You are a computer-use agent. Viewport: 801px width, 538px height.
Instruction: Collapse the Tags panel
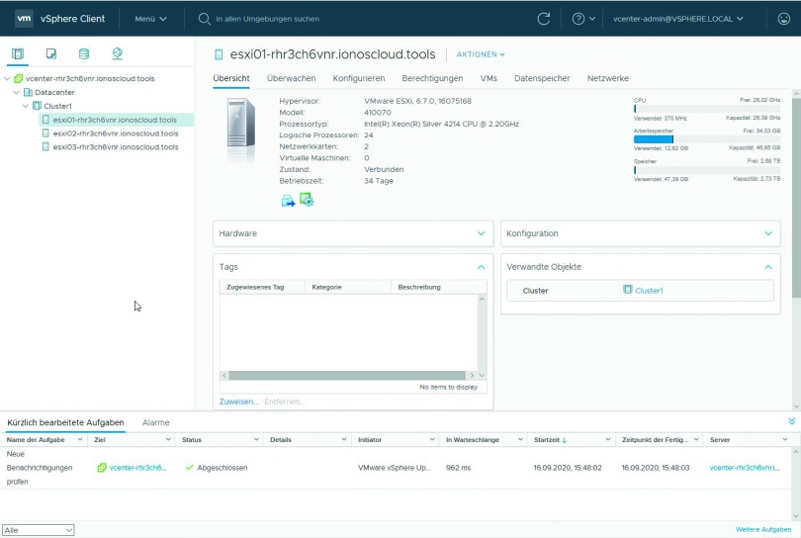[481, 267]
